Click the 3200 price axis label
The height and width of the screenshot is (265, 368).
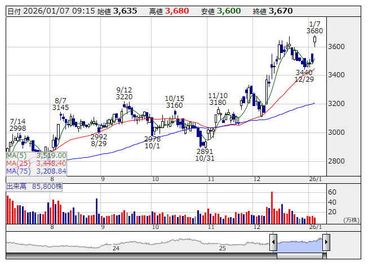336,104
